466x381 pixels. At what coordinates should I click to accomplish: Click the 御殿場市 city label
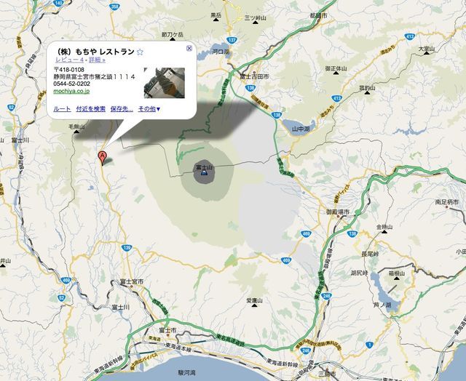338,212
